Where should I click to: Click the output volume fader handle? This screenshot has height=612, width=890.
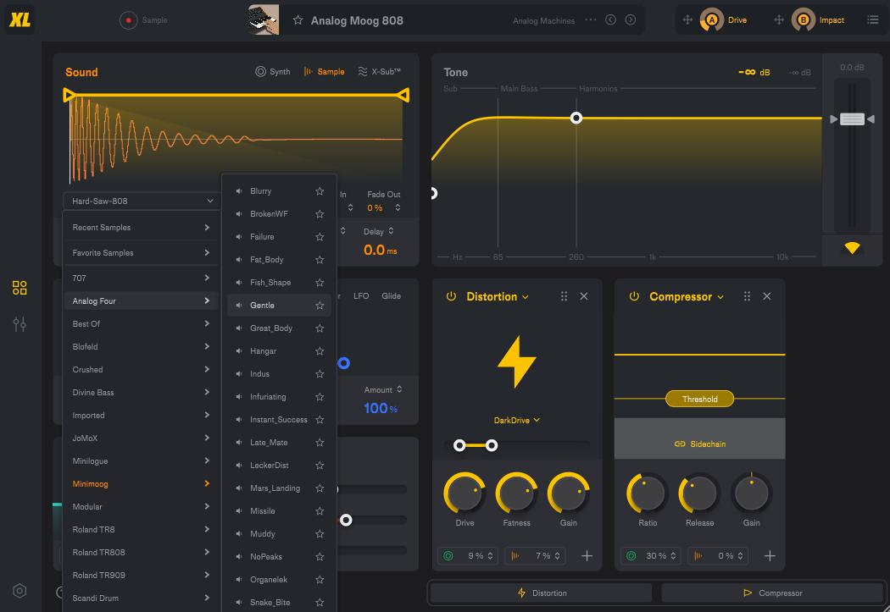pyautogui.click(x=852, y=119)
